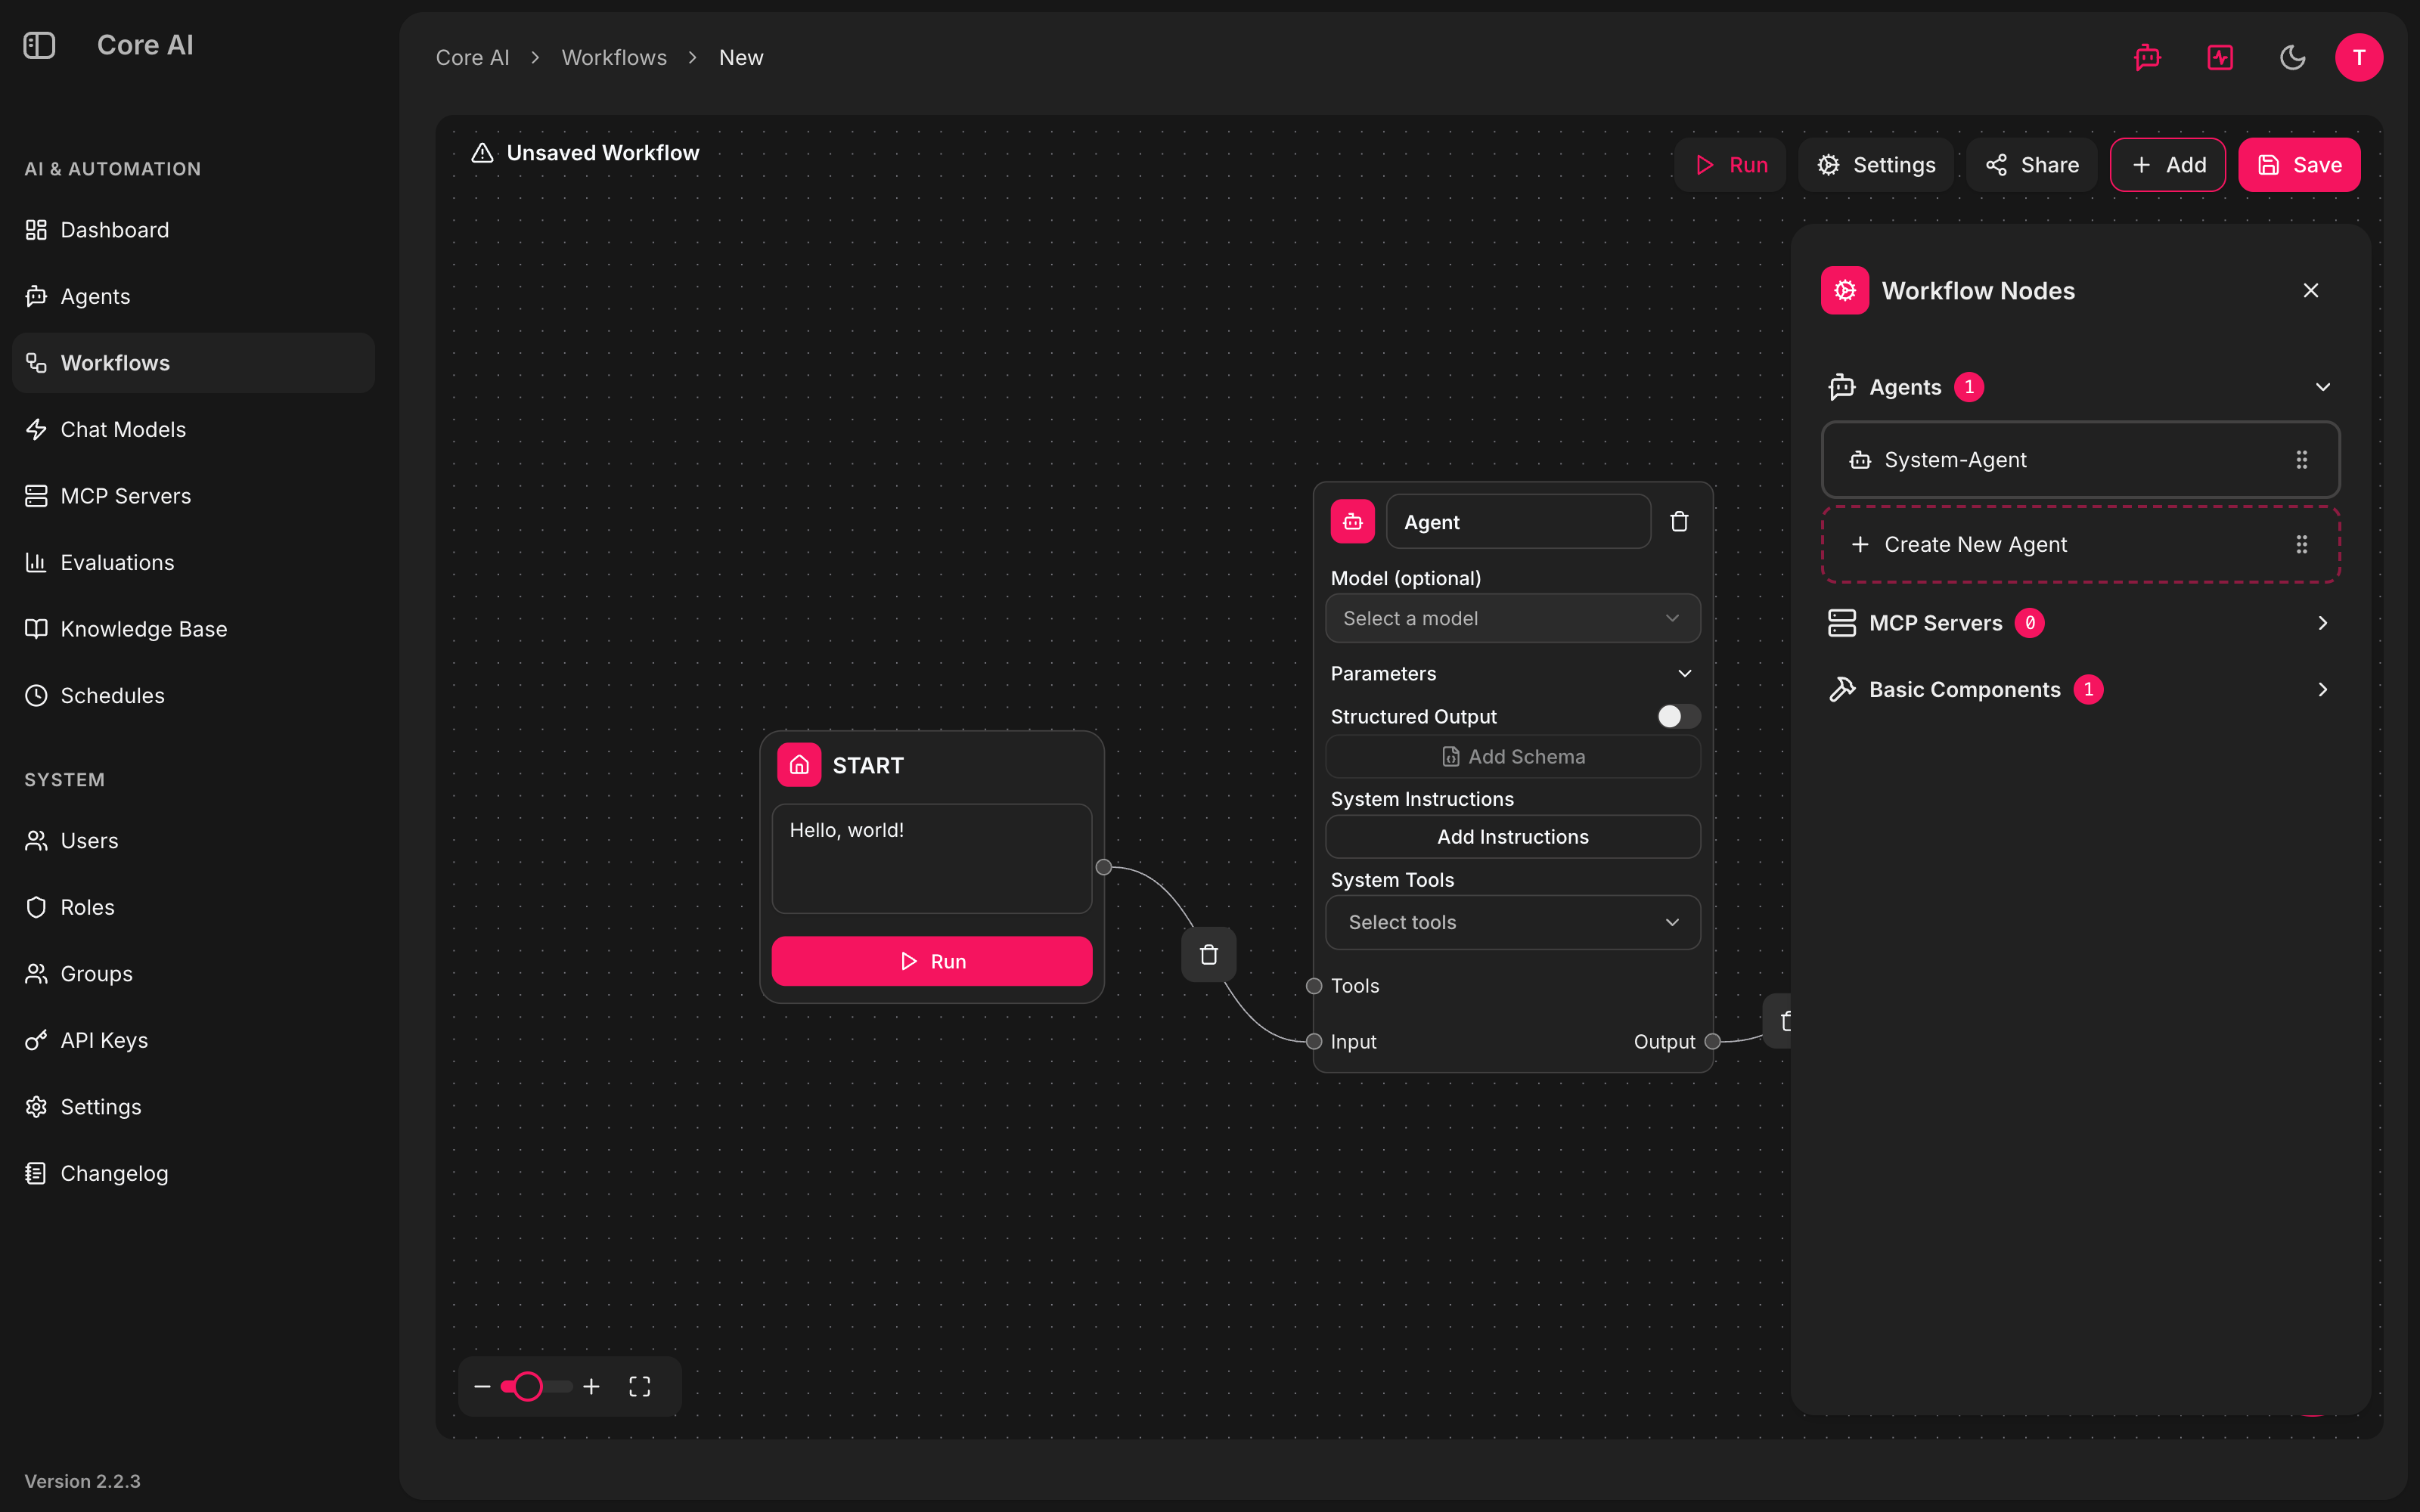Run from the START node button
Viewport: 2420px width, 1512px height.
point(932,961)
